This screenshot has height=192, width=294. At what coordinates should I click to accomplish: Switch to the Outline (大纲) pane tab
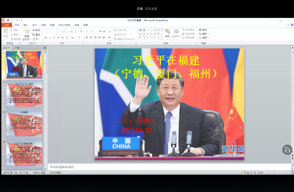[17, 47]
